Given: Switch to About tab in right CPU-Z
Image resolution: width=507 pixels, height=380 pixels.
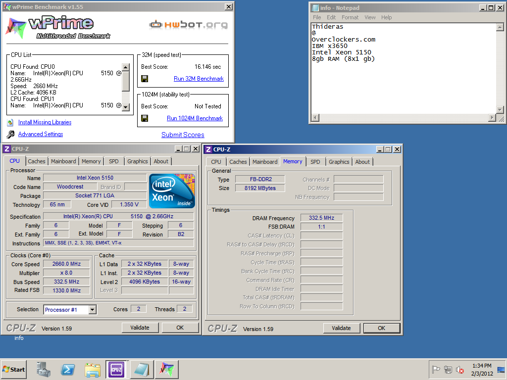Looking at the screenshot, I should point(362,162).
